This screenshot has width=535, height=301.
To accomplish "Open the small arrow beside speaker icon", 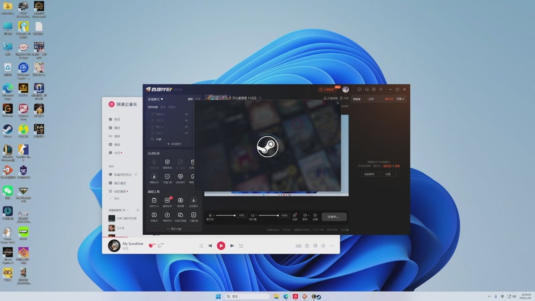I will tap(257, 215).
